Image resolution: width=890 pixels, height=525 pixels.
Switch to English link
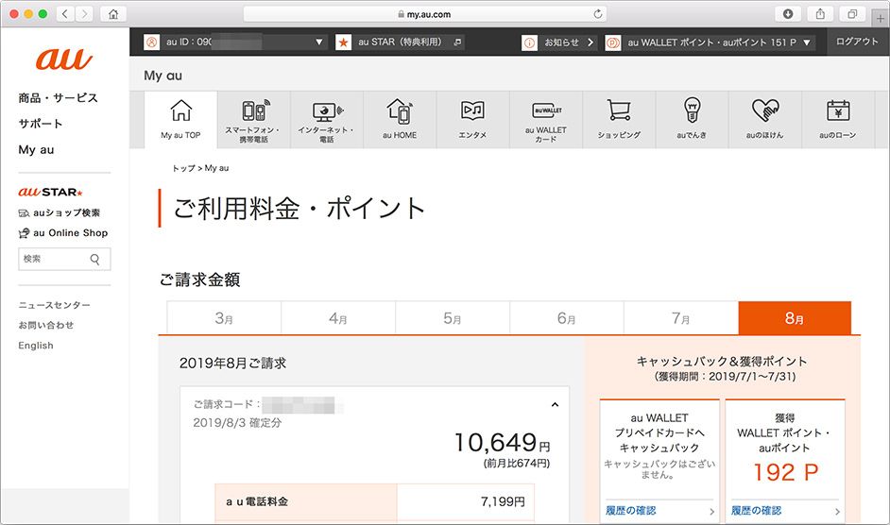(x=36, y=345)
